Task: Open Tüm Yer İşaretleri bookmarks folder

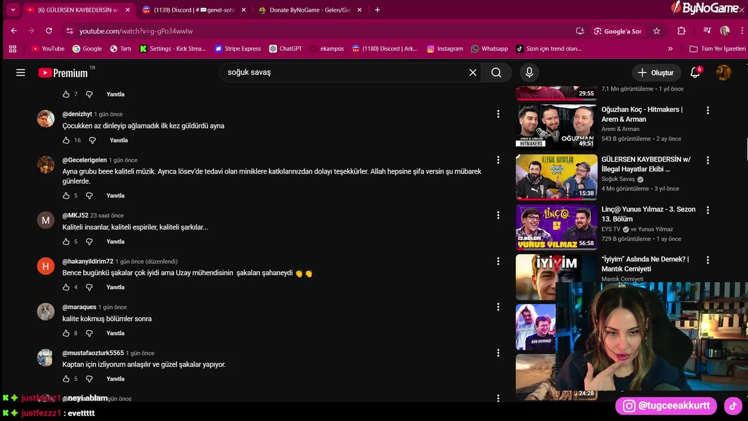Action: point(718,49)
